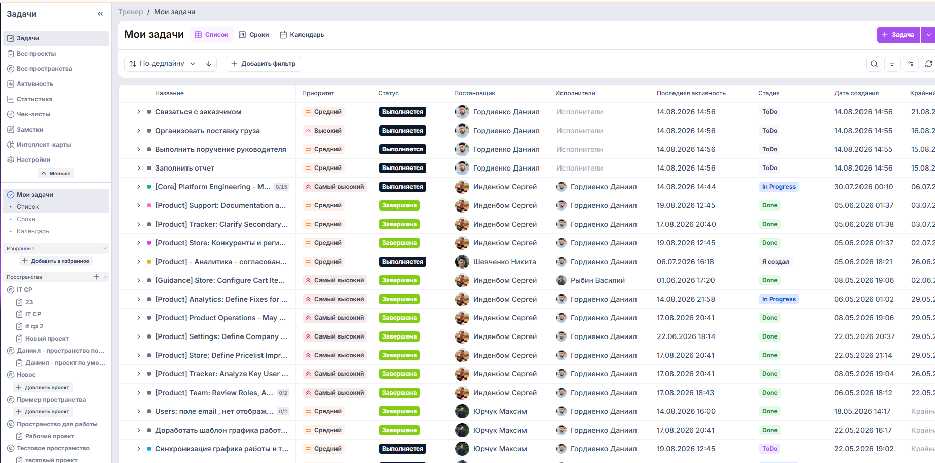The image size is (935, 463).
Task: Create a new task with Задача button
Action: click(899, 35)
